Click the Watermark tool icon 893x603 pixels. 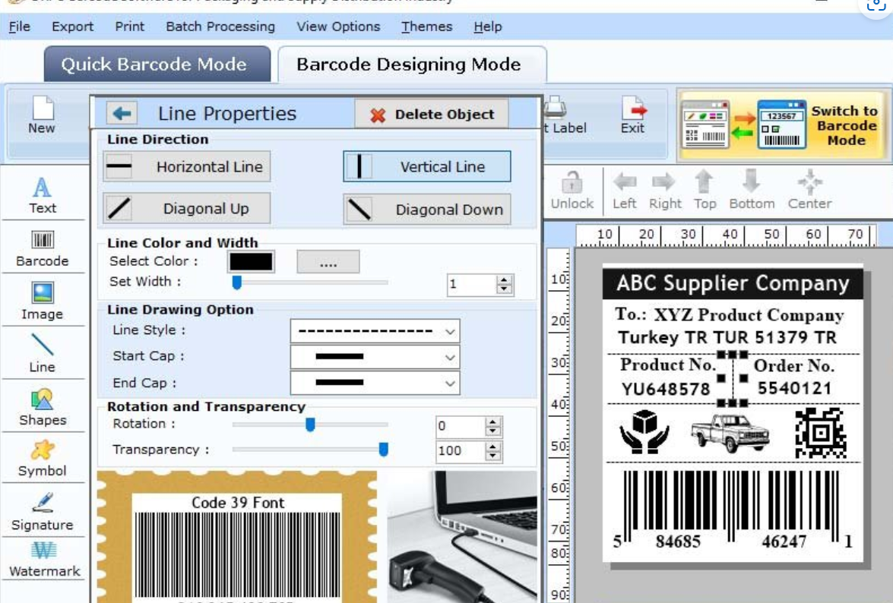pyautogui.click(x=43, y=551)
